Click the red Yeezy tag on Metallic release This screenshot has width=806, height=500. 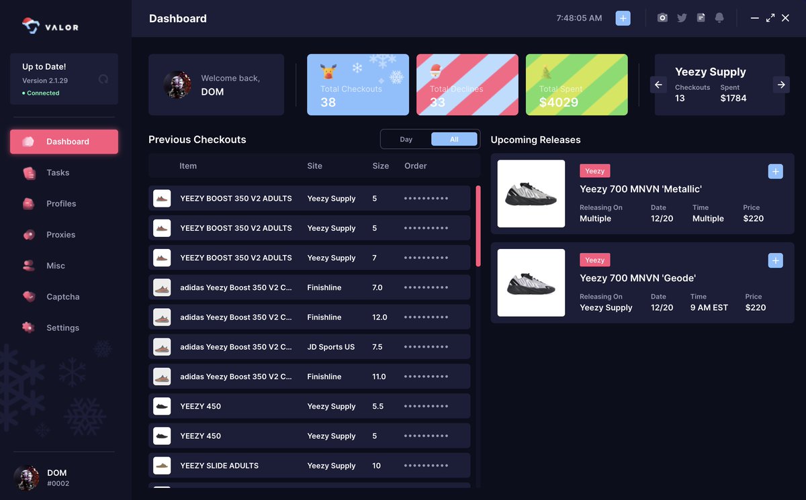pyautogui.click(x=594, y=171)
